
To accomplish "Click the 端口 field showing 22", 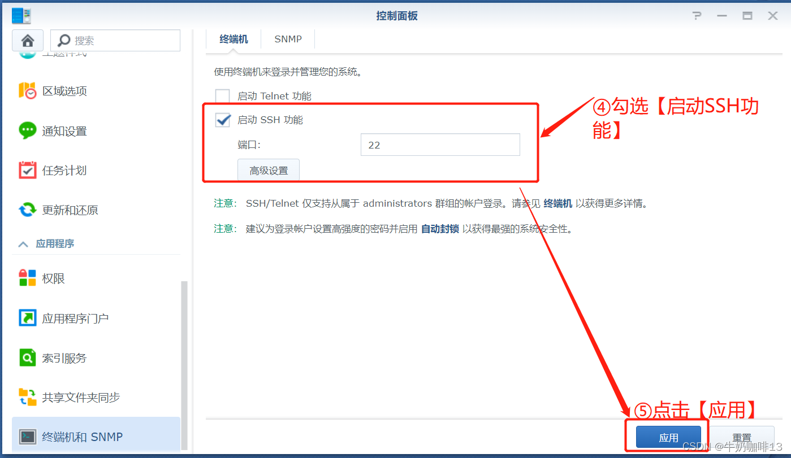I will point(440,145).
